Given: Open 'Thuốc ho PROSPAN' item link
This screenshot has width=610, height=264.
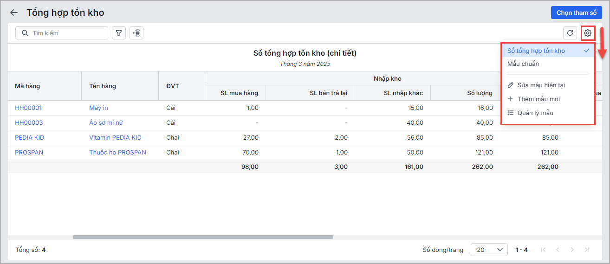Looking at the screenshot, I should (x=117, y=152).
